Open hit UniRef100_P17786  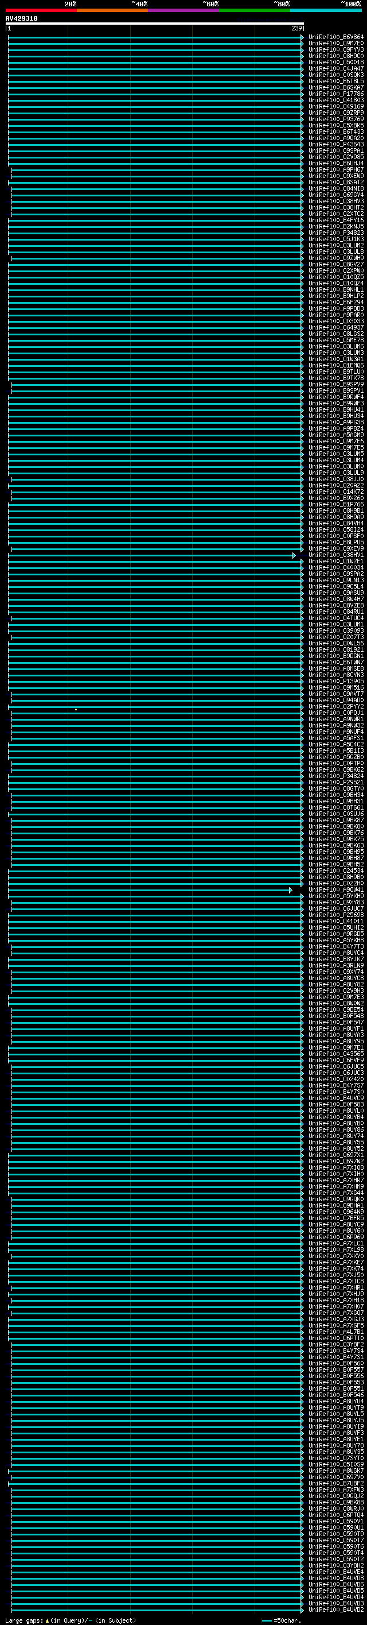(336, 94)
